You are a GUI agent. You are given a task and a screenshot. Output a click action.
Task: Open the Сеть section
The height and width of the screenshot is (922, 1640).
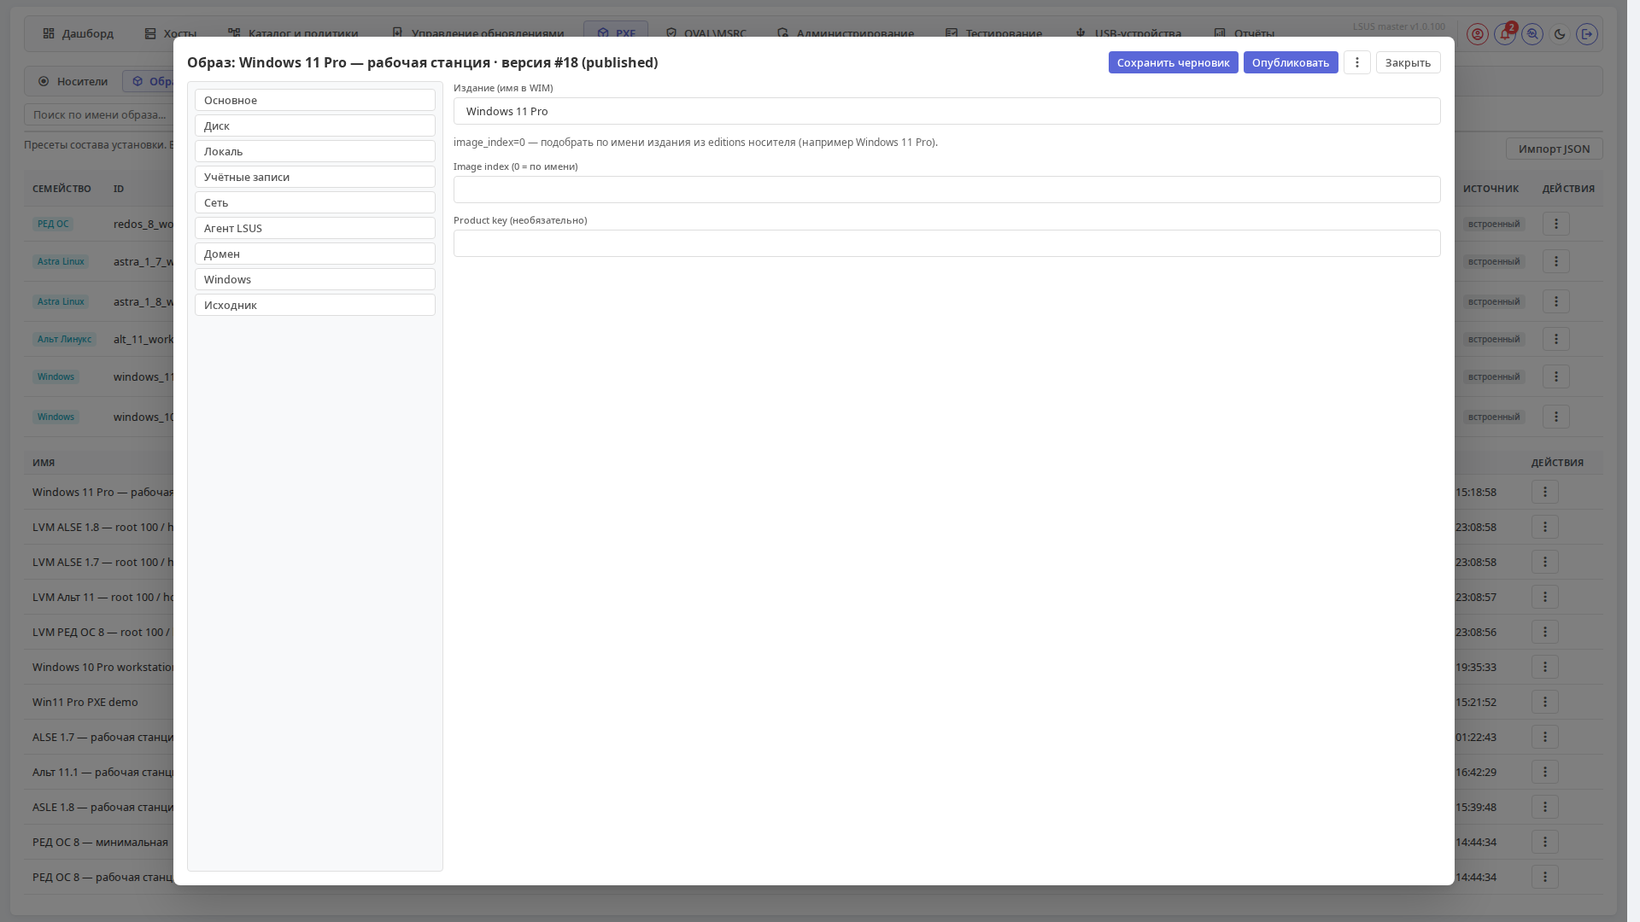coord(315,202)
